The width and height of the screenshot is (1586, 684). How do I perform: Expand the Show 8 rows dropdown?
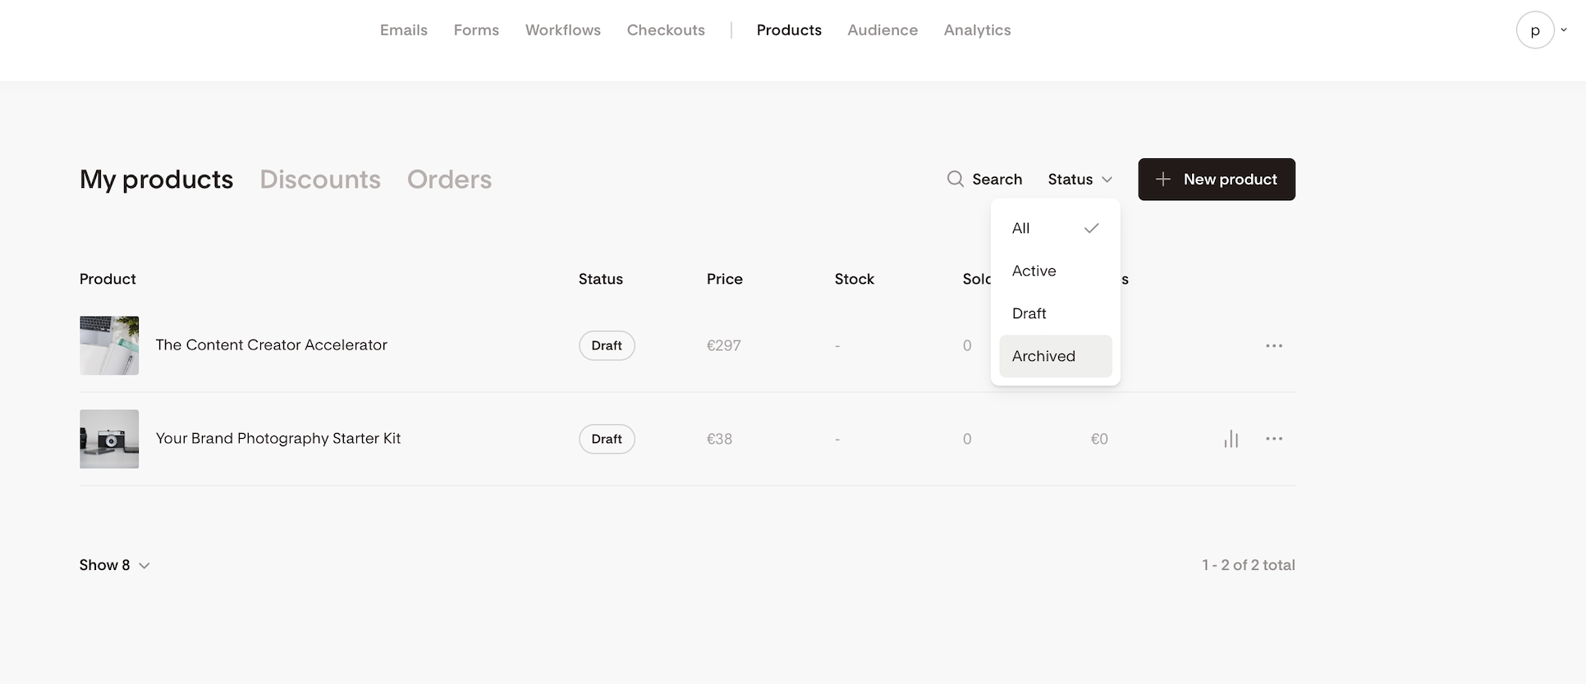(114, 565)
